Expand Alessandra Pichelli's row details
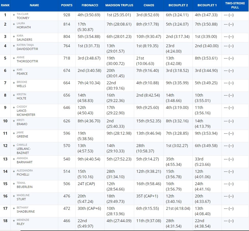The image size is (249, 231). [14, 171]
